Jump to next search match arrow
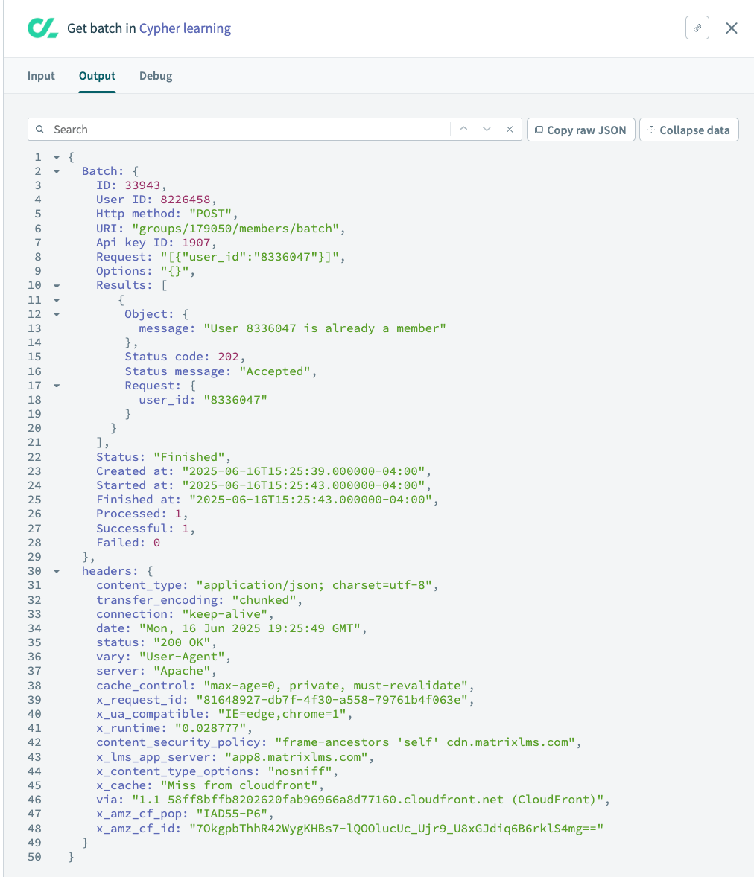This screenshot has height=877, width=754. click(487, 130)
